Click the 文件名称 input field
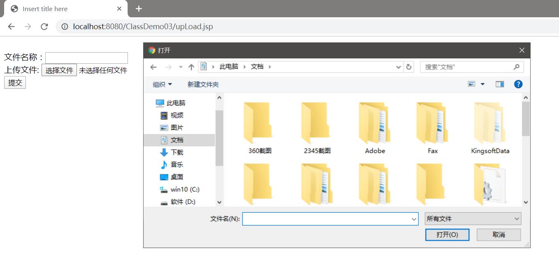The width and height of the screenshot is (559, 274). [x=86, y=58]
